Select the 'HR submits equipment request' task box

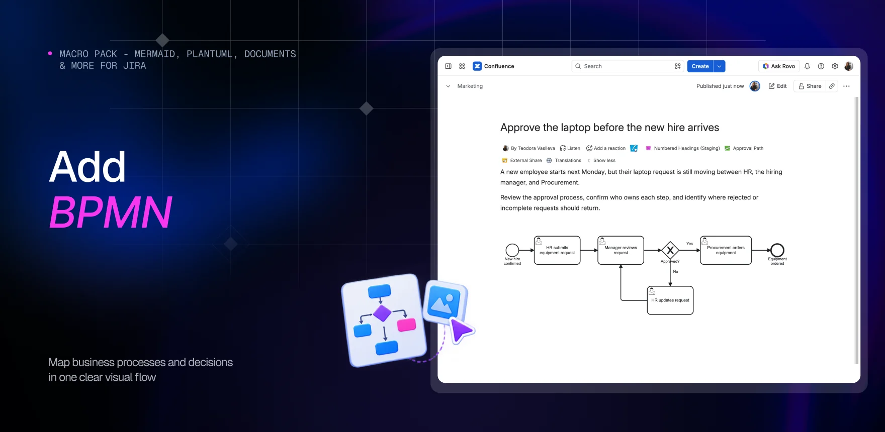(557, 250)
